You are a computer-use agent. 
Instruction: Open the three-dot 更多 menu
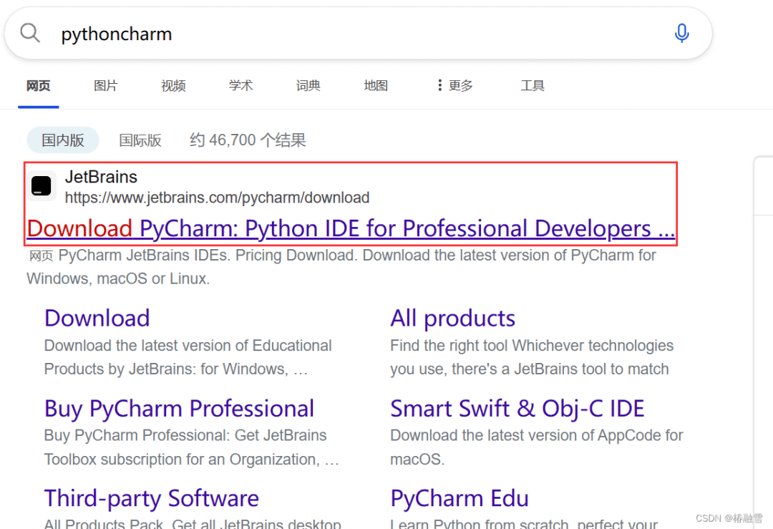pyautogui.click(x=455, y=85)
